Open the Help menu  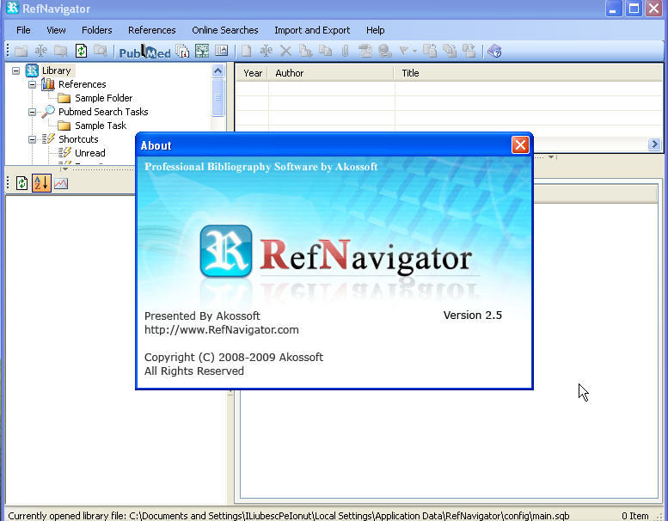point(376,30)
